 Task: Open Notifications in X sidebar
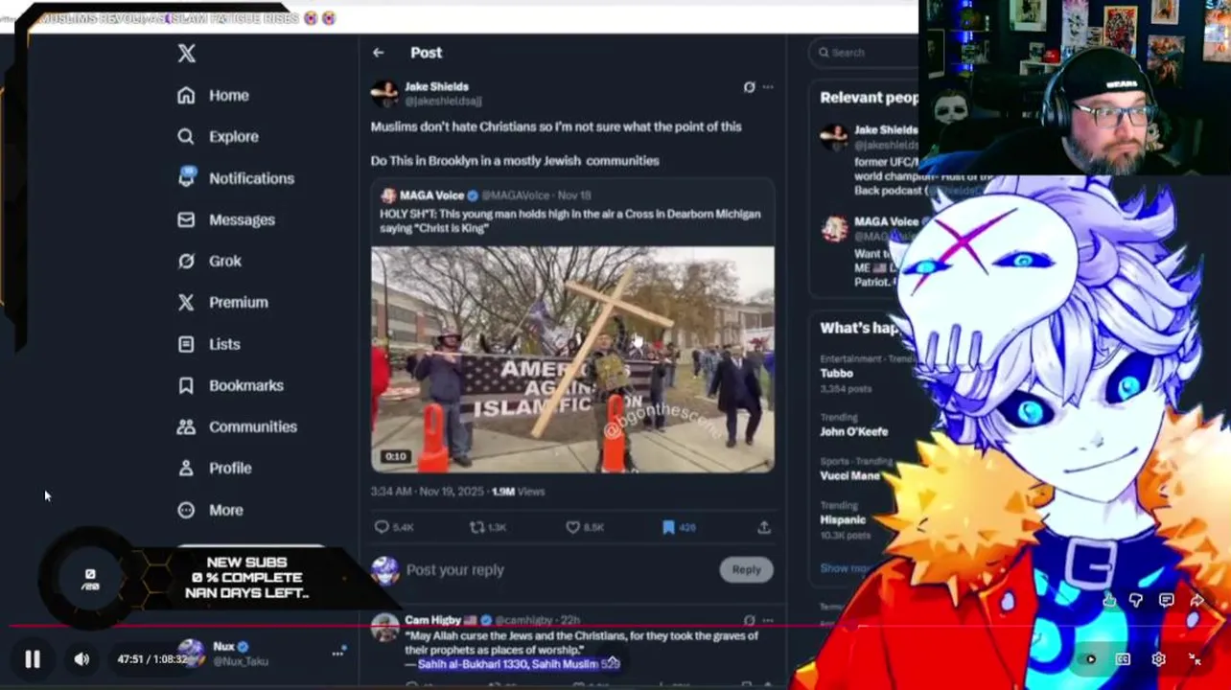236,178
